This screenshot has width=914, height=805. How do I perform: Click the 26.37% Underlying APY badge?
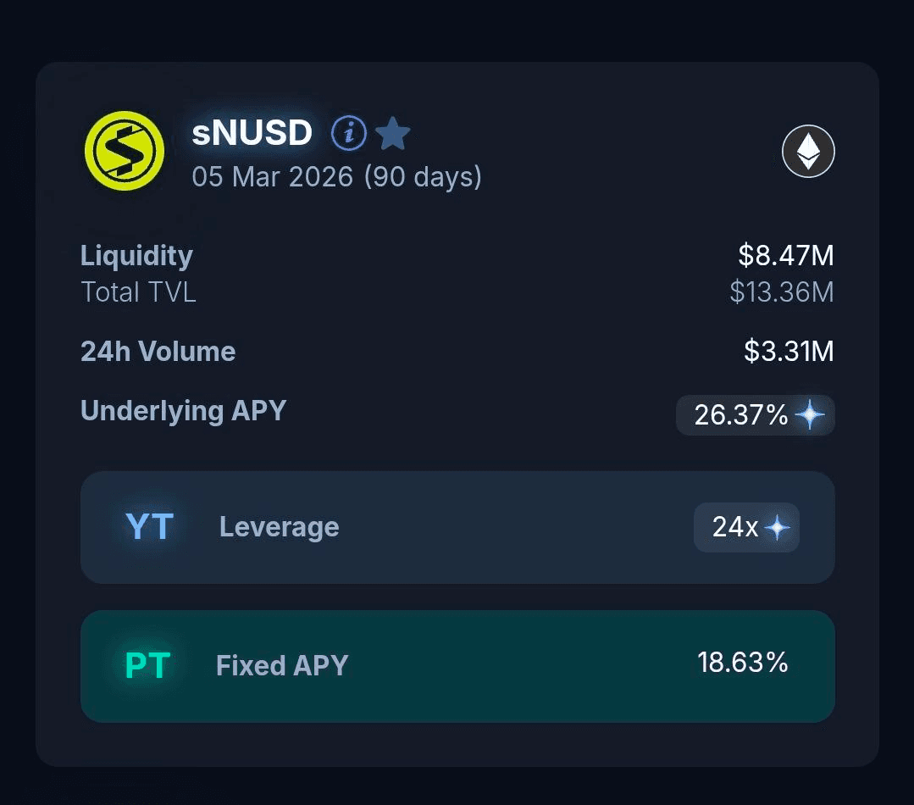[742, 415]
